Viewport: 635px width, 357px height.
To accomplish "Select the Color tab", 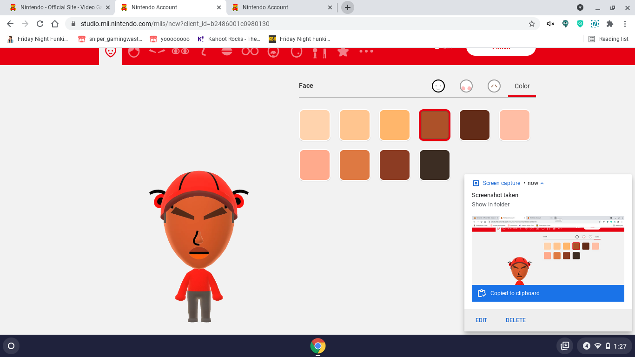I will click(522, 86).
